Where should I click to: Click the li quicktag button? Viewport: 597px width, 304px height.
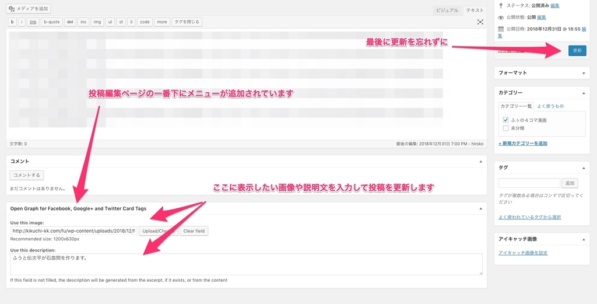(131, 22)
